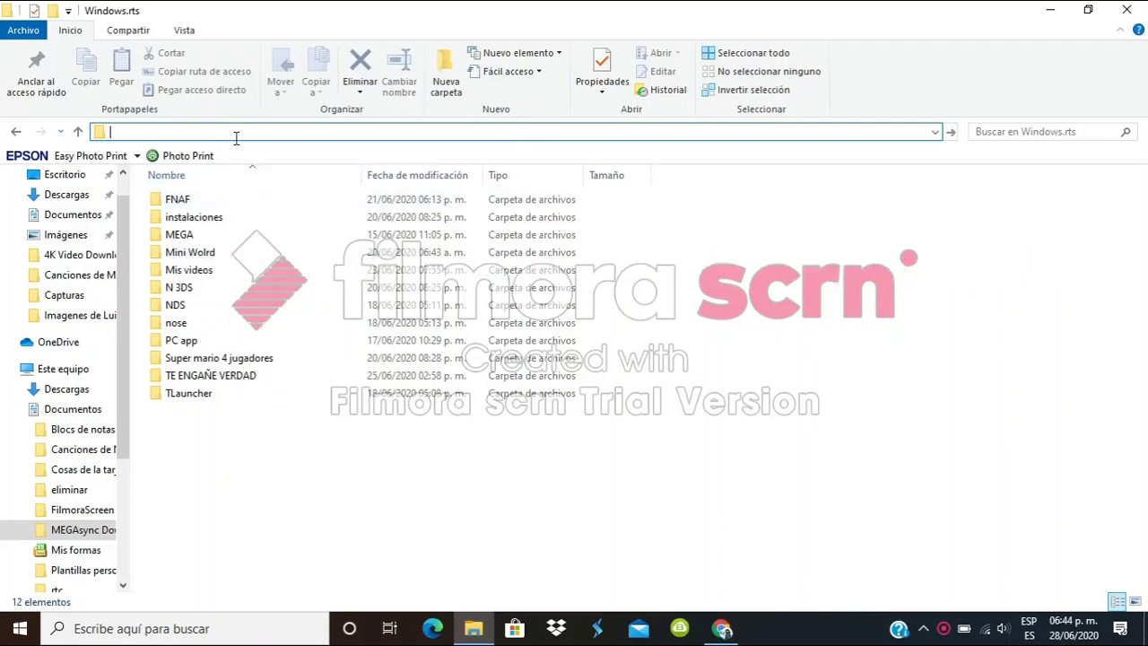Choose Pegar acceso directo
1148x646 pixels.
coord(194,90)
